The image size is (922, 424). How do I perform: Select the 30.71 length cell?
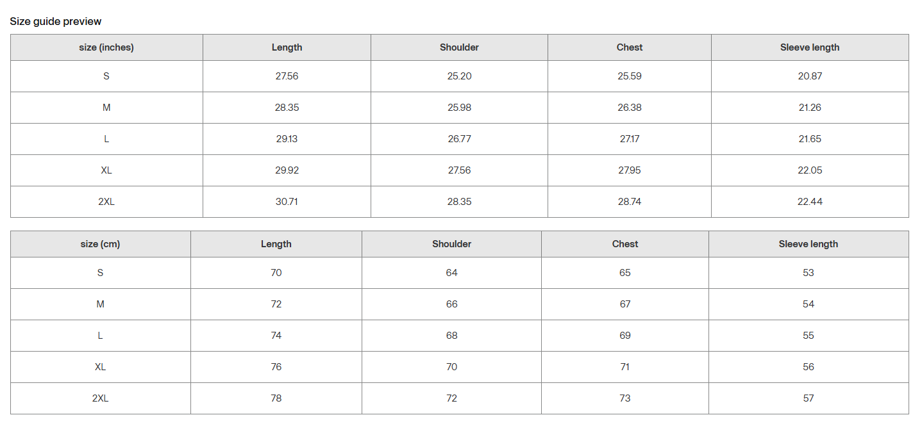pos(287,202)
